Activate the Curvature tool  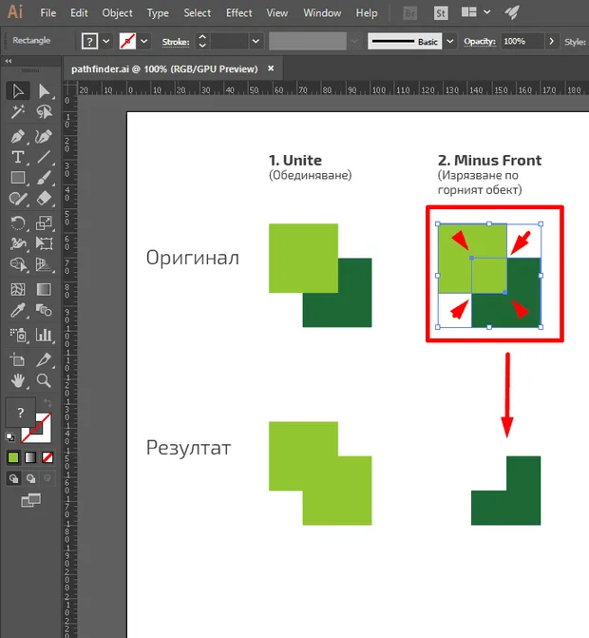pos(44,136)
